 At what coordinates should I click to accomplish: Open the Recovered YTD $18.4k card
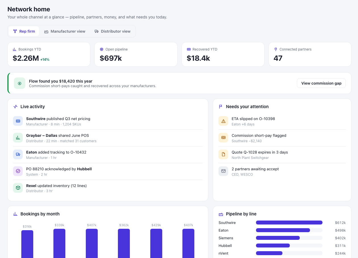[x=223, y=54]
